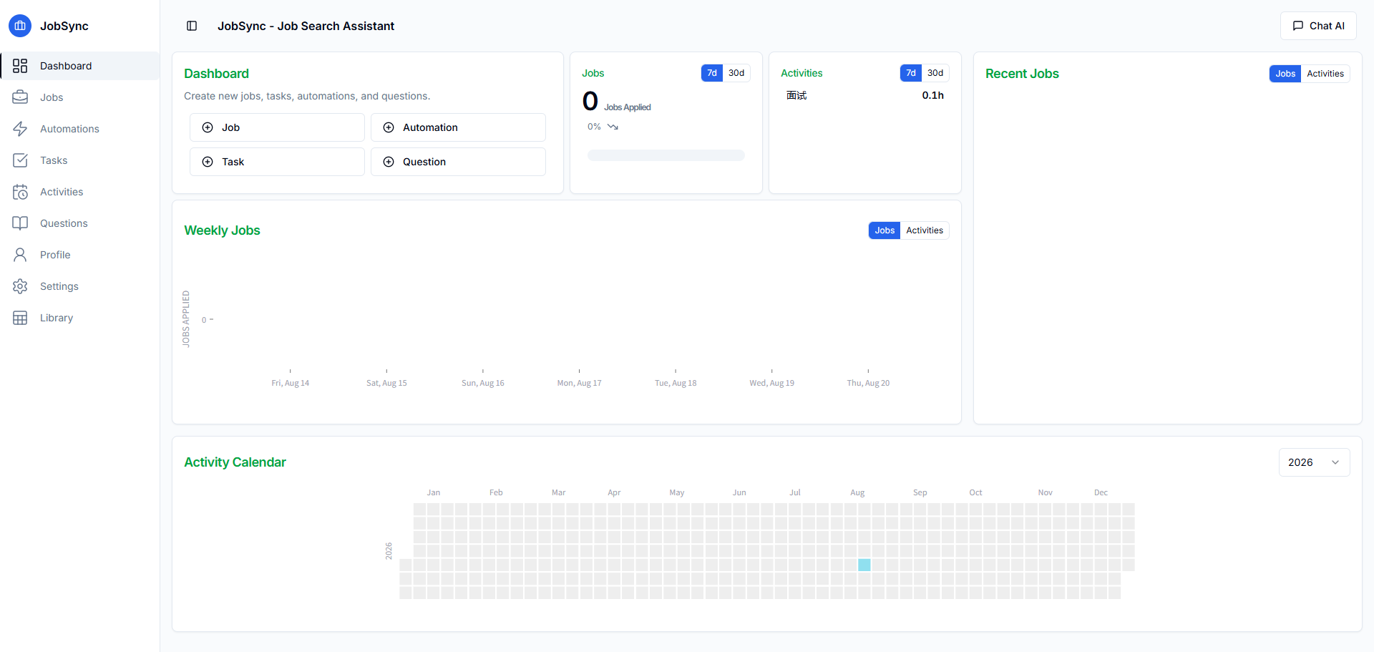
Task: Click the highlighted blue calendar cell in August
Action: (x=864, y=565)
